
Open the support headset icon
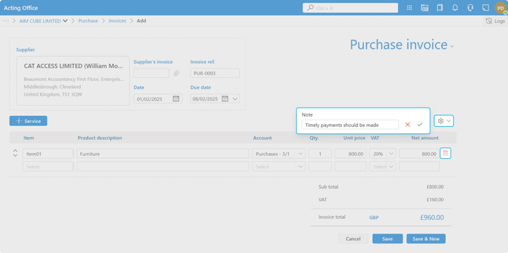(470, 8)
